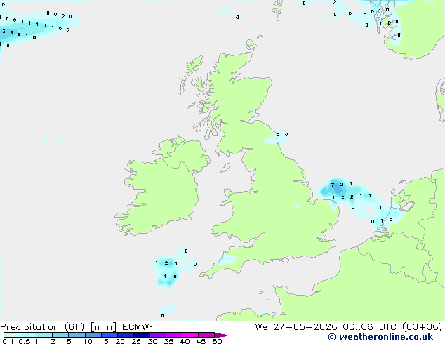Click the 10–15 mm legend color segment
Viewport: 445px width, 344px height.
click(x=93, y=335)
